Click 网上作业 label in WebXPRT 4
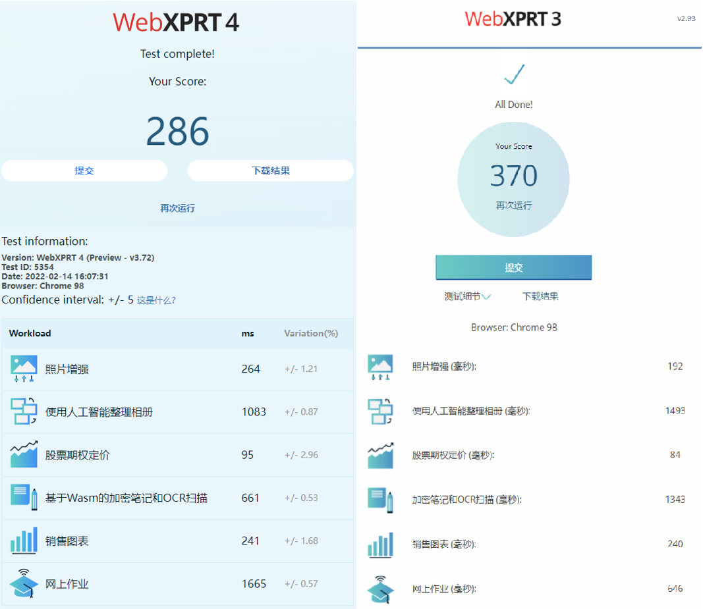 coord(67,584)
